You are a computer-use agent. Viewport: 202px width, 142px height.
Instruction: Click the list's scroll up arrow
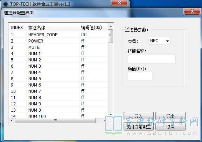[x=111, y=27]
